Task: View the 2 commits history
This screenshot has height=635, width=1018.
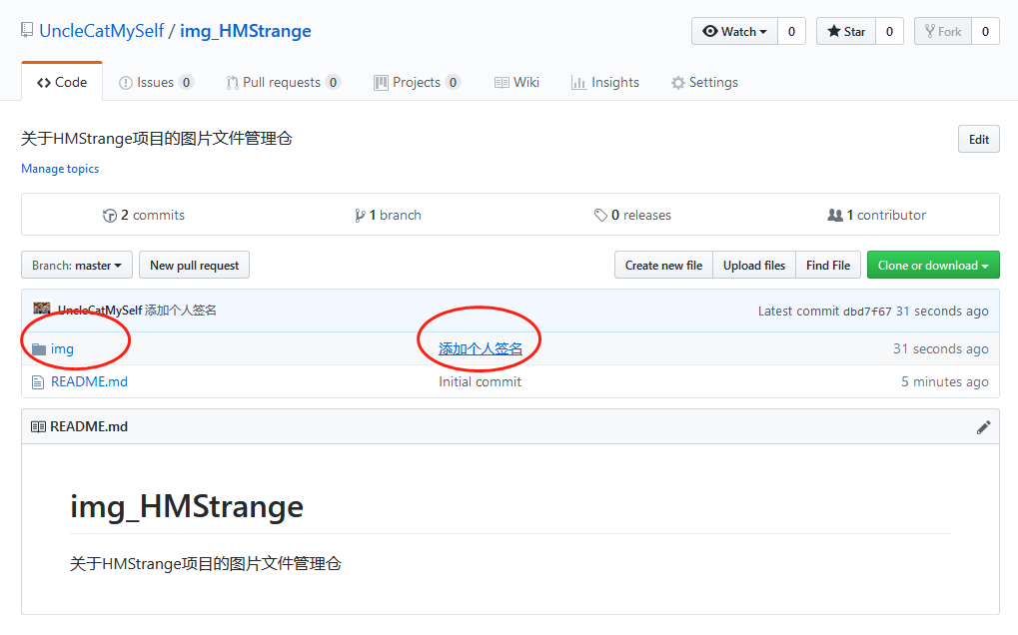Action: tap(144, 216)
